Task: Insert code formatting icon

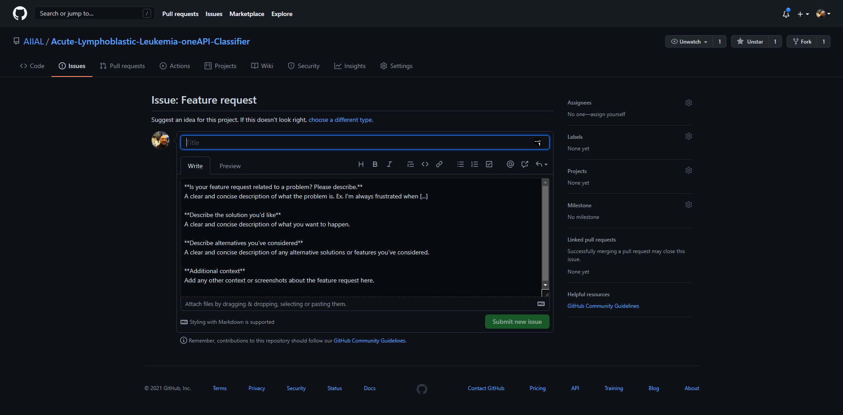Action: click(x=425, y=164)
